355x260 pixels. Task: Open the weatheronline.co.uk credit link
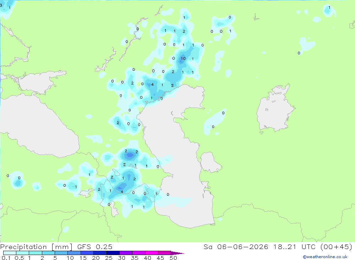pyautogui.click(x=325, y=257)
